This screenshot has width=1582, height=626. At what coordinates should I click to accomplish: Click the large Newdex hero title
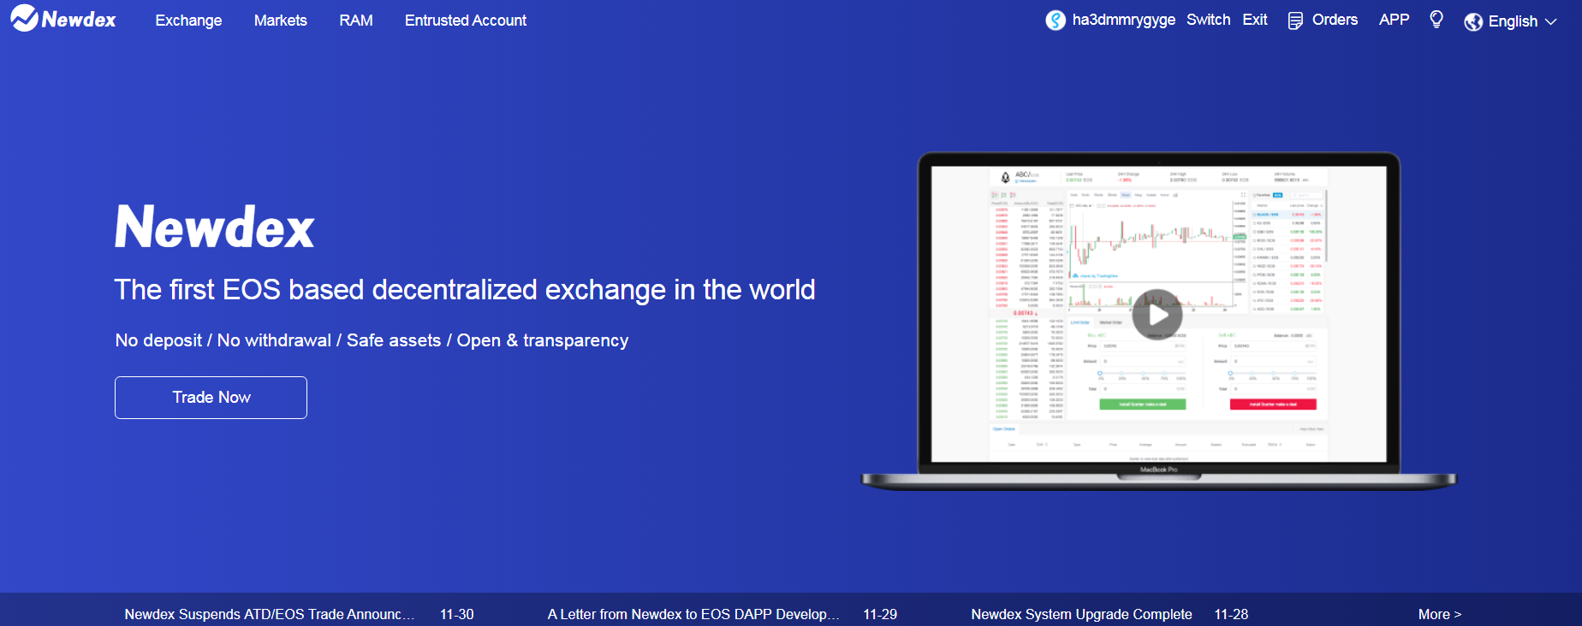tap(215, 227)
